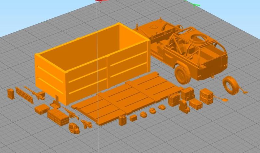The height and width of the screenshot is (153, 260).
Task: Select the mounted machine gun model beside the perforated plate
Action: pyautogui.click(x=35, y=93)
